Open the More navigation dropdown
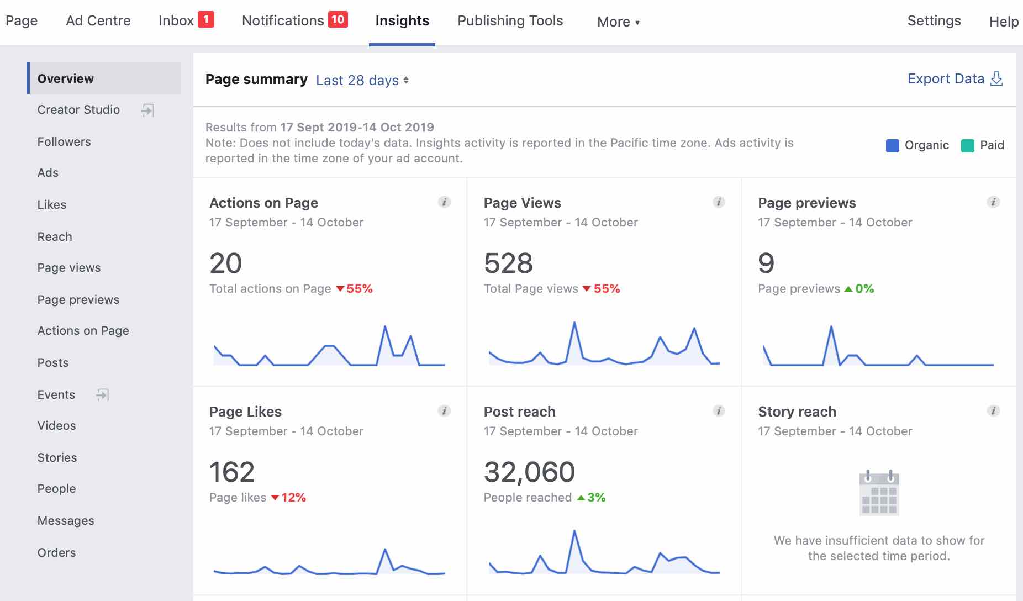Screen dimensions: 1023x601 617,22
